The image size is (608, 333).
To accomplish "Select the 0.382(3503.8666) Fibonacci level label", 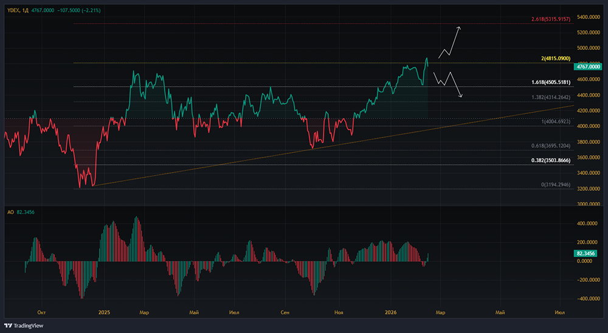I will pyautogui.click(x=552, y=161).
